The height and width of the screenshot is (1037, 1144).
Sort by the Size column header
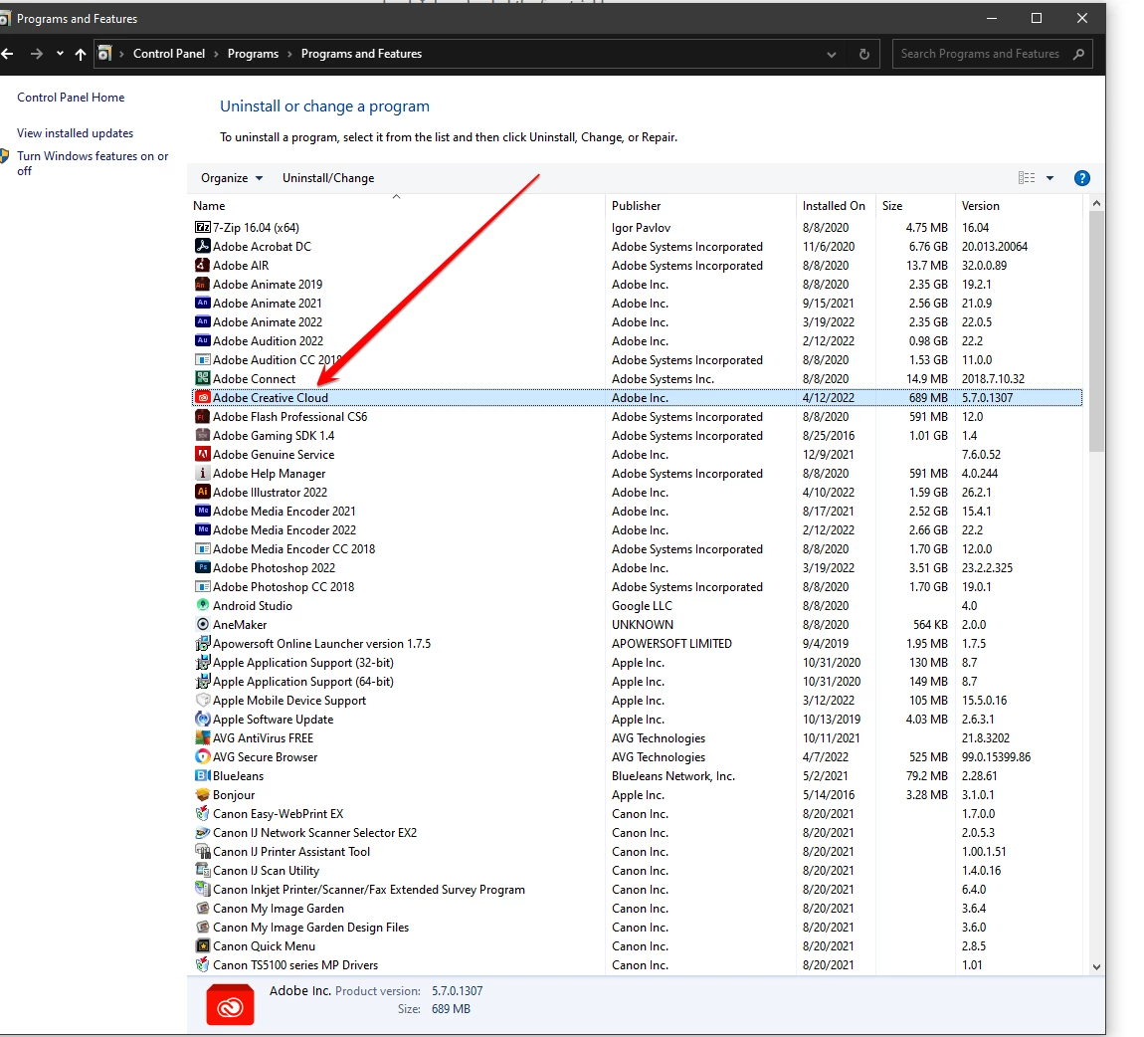pos(915,206)
